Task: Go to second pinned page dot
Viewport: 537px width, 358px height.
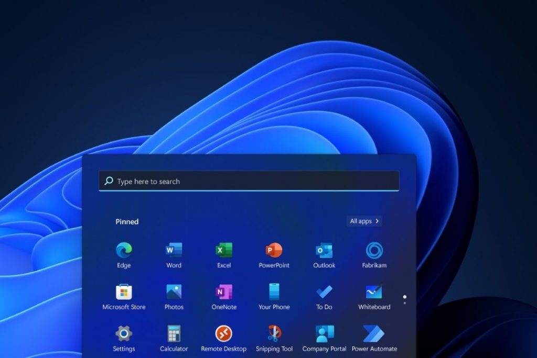Action: (405, 303)
